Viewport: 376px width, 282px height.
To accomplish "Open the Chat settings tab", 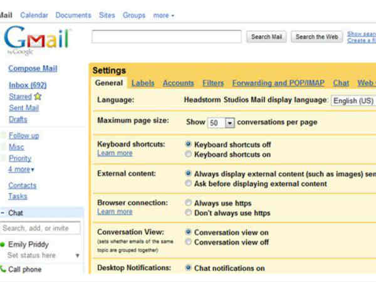I will pos(341,83).
